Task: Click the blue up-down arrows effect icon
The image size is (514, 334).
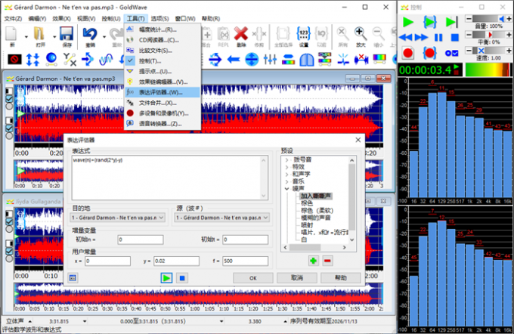Action: [x=33, y=60]
